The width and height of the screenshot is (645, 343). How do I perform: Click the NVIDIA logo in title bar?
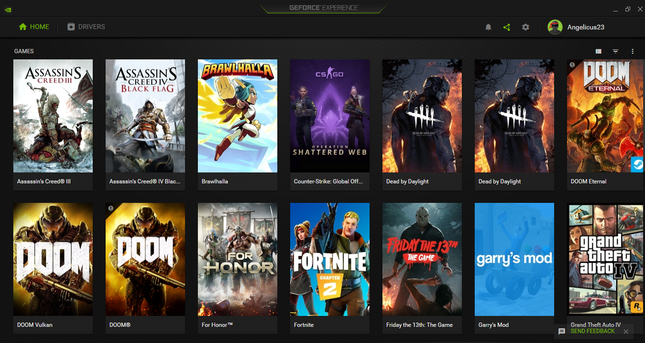[x=8, y=9]
